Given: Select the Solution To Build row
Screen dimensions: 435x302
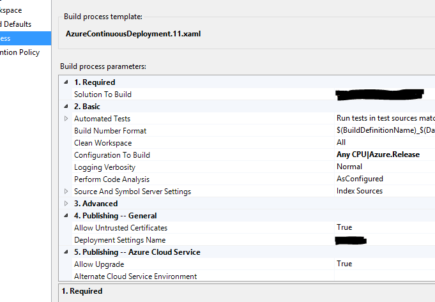Looking at the screenshot, I should point(254,94).
